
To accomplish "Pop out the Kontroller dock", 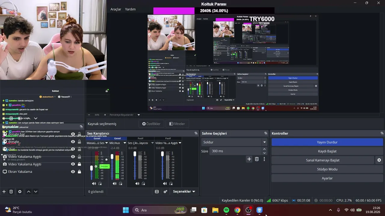I will pos(382,133).
